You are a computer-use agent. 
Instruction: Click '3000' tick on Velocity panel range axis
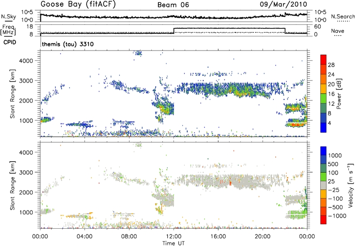[x=26, y=172]
